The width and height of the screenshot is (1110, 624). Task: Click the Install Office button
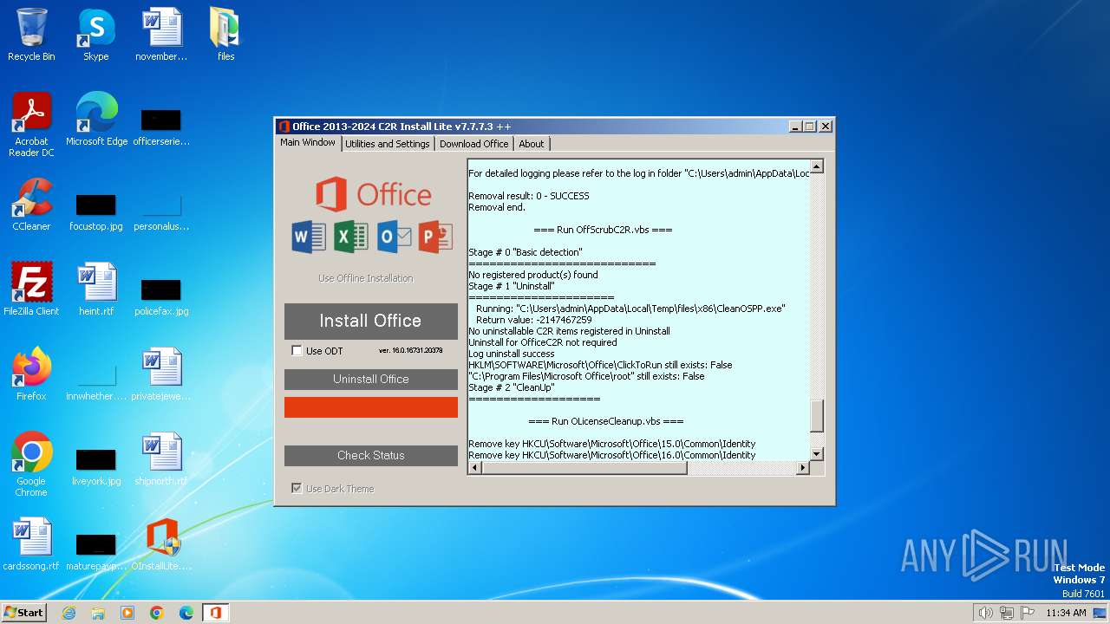pyautogui.click(x=371, y=321)
